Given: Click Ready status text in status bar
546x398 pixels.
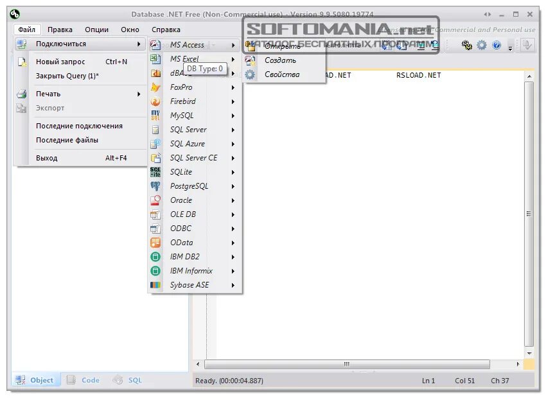Looking at the screenshot, I should 229,381.
